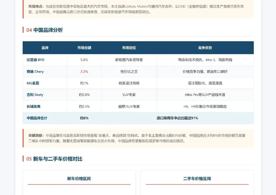This screenshot has height=195, width=276.
Task: Click the '新能源汽车领导者' positioning cell
Action: 129,60
